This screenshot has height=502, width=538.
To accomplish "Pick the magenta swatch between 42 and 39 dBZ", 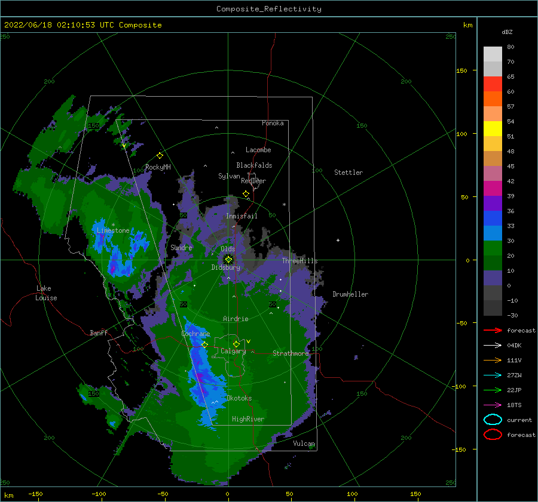I will tap(493, 189).
